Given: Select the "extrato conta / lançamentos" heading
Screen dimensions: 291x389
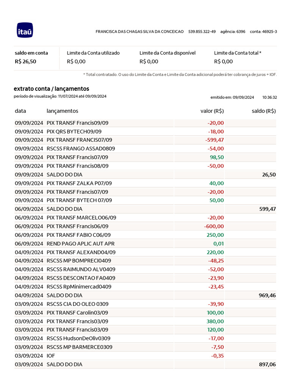Looking at the screenshot, I should (51, 89).
